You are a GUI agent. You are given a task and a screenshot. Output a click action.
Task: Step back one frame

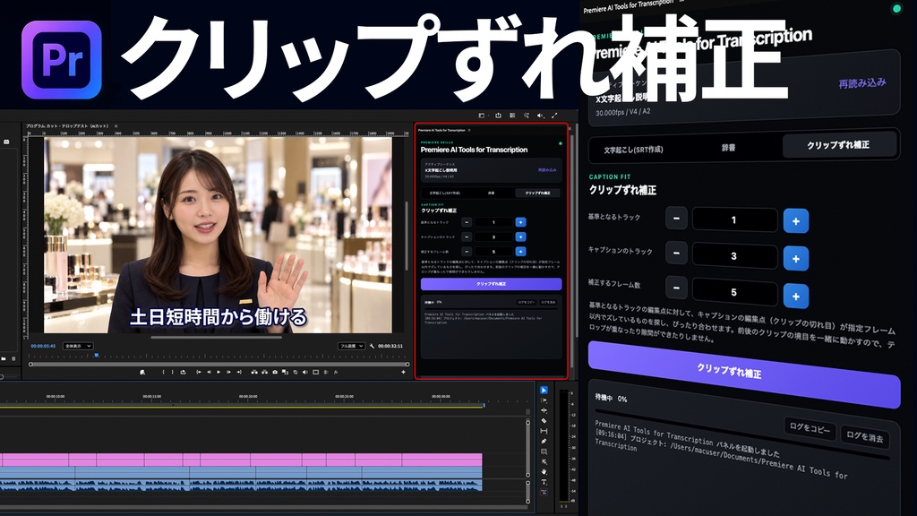209,372
